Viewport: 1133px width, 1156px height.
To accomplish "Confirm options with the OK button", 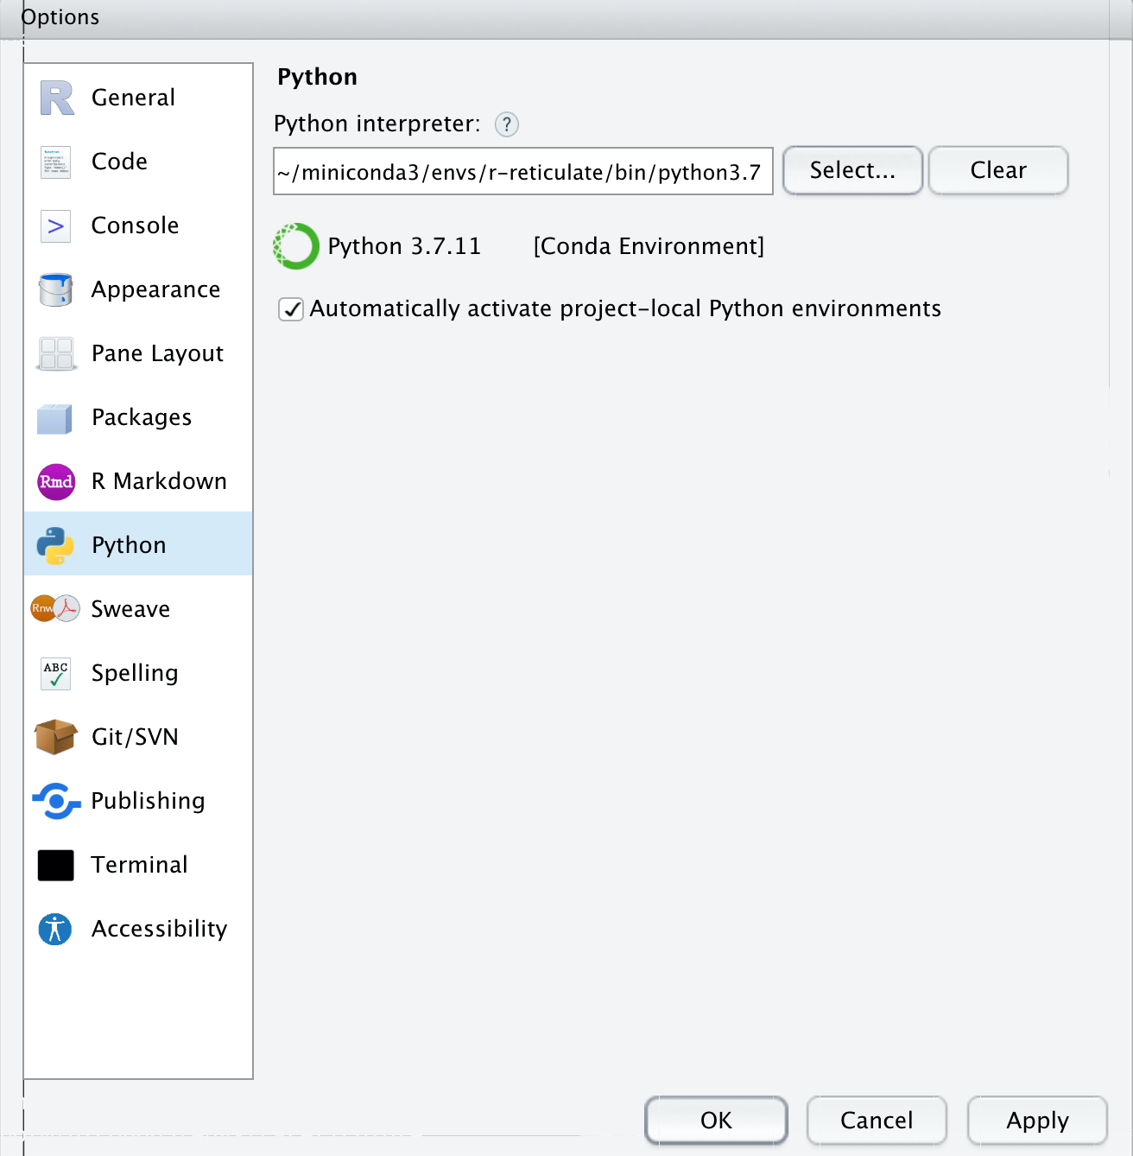I will pyautogui.click(x=716, y=1121).
